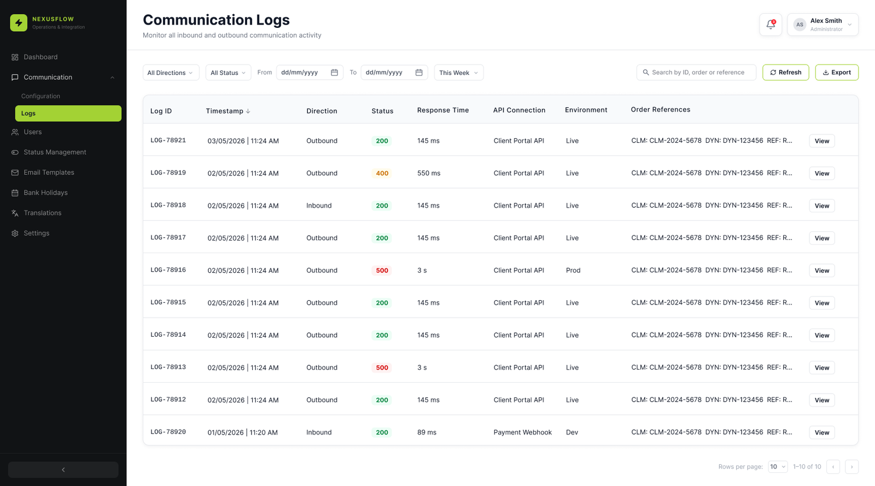Click the Order References column header
875x486 pixels.
coord(661,109)
